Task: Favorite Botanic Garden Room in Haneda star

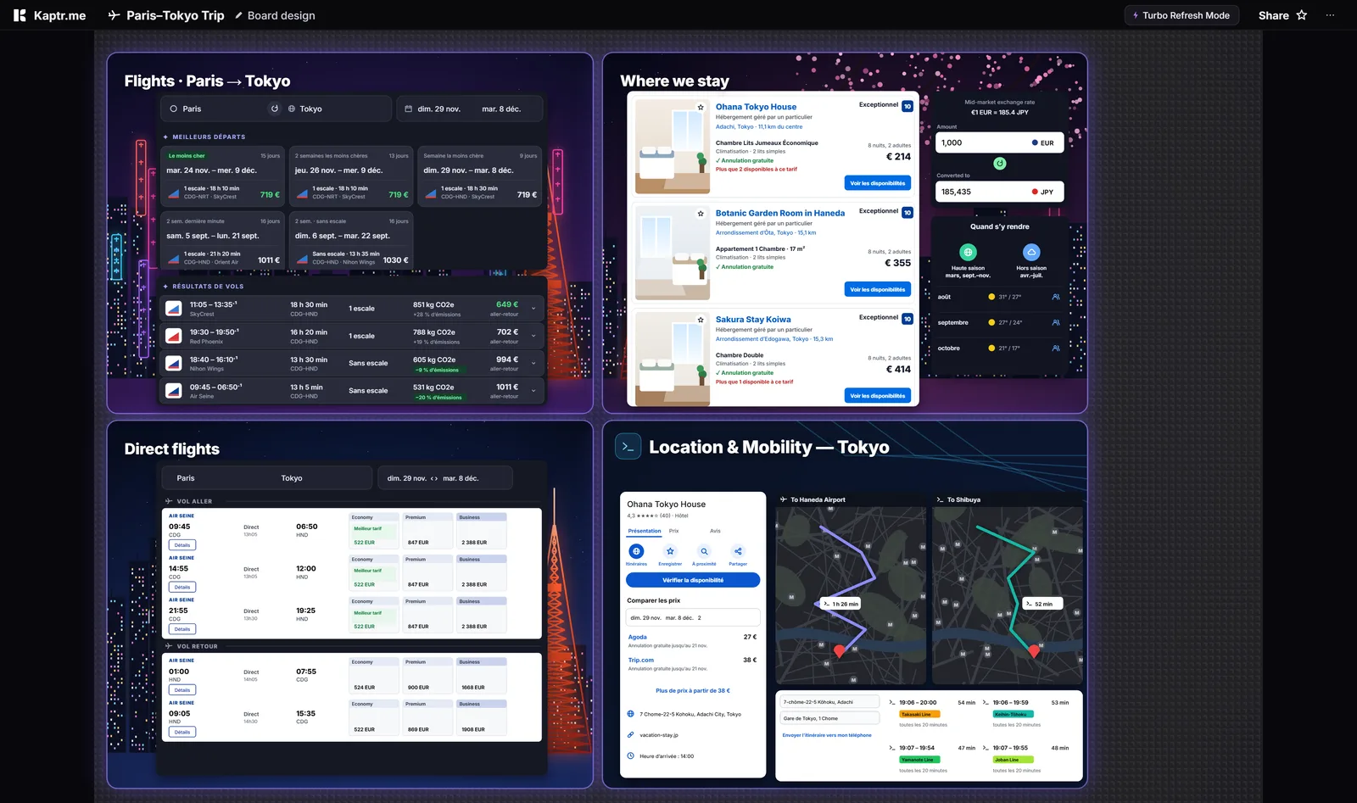Action: point(701,214)
